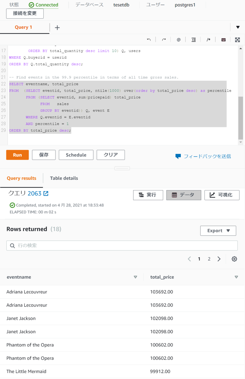This screenshot has width=245, height=379.
Task: Click the データ view button
Action: (184, 195)
